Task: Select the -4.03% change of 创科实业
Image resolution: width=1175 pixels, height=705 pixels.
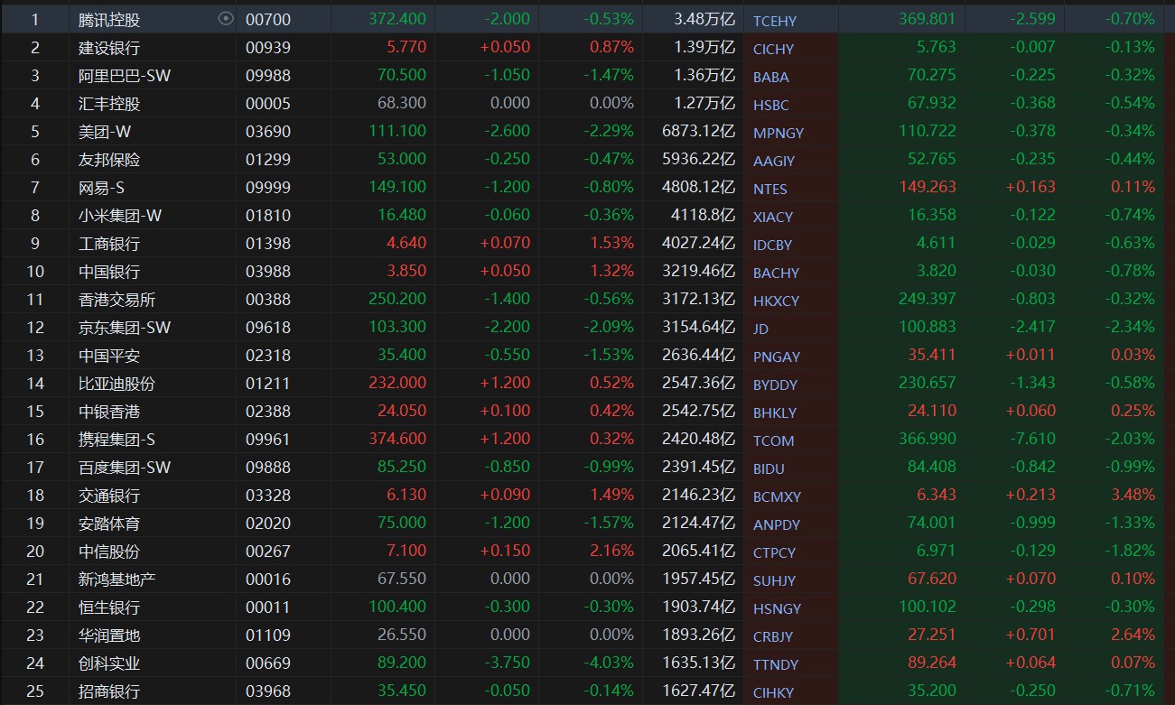Action: tap(608, 663)
